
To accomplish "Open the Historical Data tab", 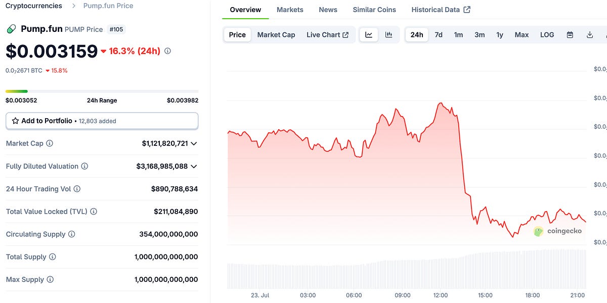I will (436, 9).
